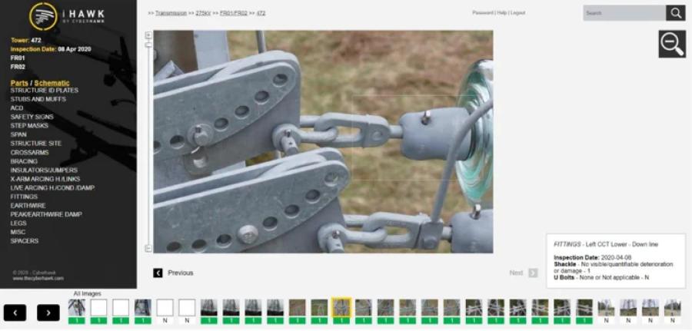The width and height of the screenshot is (692, 331).
Task: Click the plus button atop zoom slider
Action: point(148,35)
